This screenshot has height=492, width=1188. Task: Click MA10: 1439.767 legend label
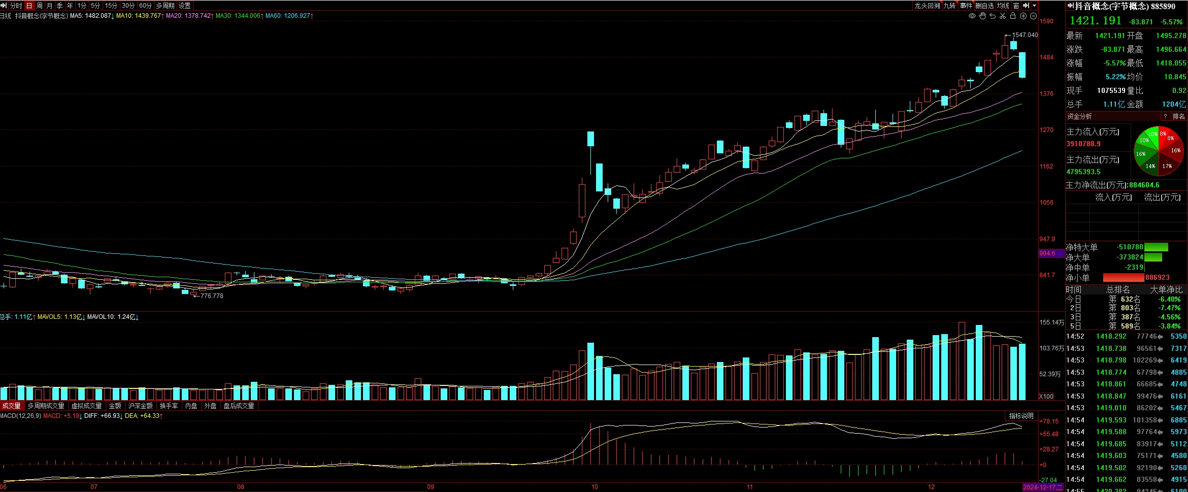[x=140, y=16]
